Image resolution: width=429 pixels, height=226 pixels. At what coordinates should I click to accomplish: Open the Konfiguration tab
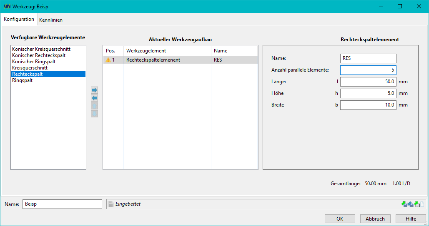(x=19, y=19)
